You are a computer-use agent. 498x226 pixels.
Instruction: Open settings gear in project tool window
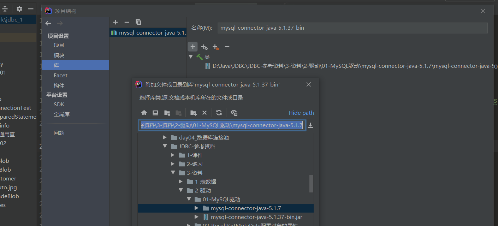(x=19, y=9)
